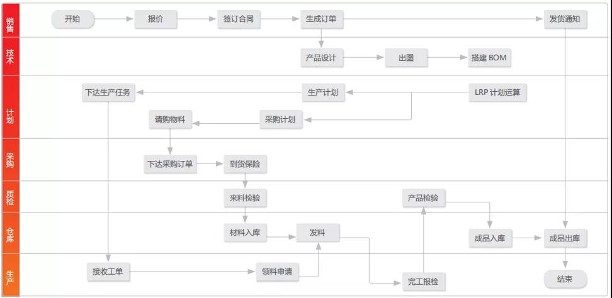Select the 报价 process box

click(x=156, y=19)
